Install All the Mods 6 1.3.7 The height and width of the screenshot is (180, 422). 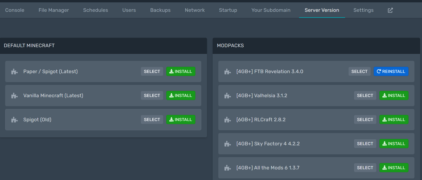click(x=394, y=168)
